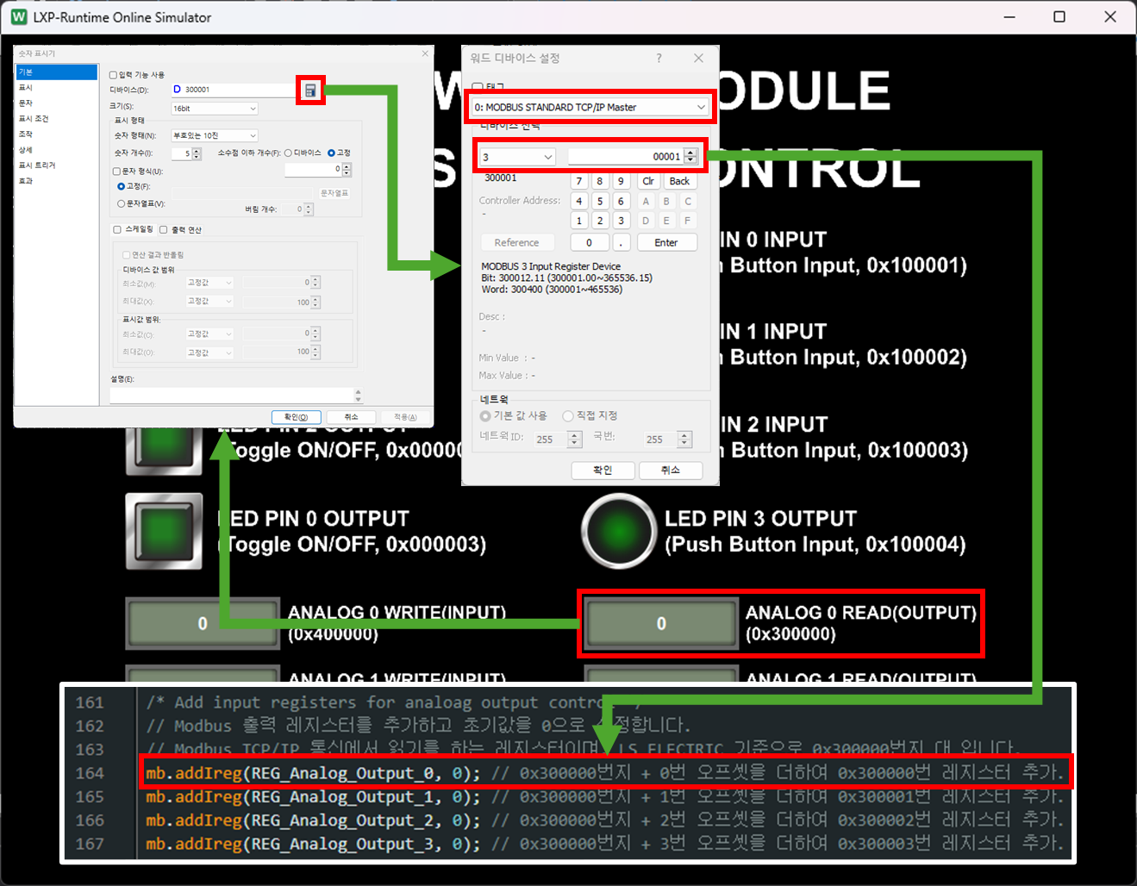Click the up arrow of the 00001 address spinner
Screen dimensions: 1137x886
(x=690, y=152)
